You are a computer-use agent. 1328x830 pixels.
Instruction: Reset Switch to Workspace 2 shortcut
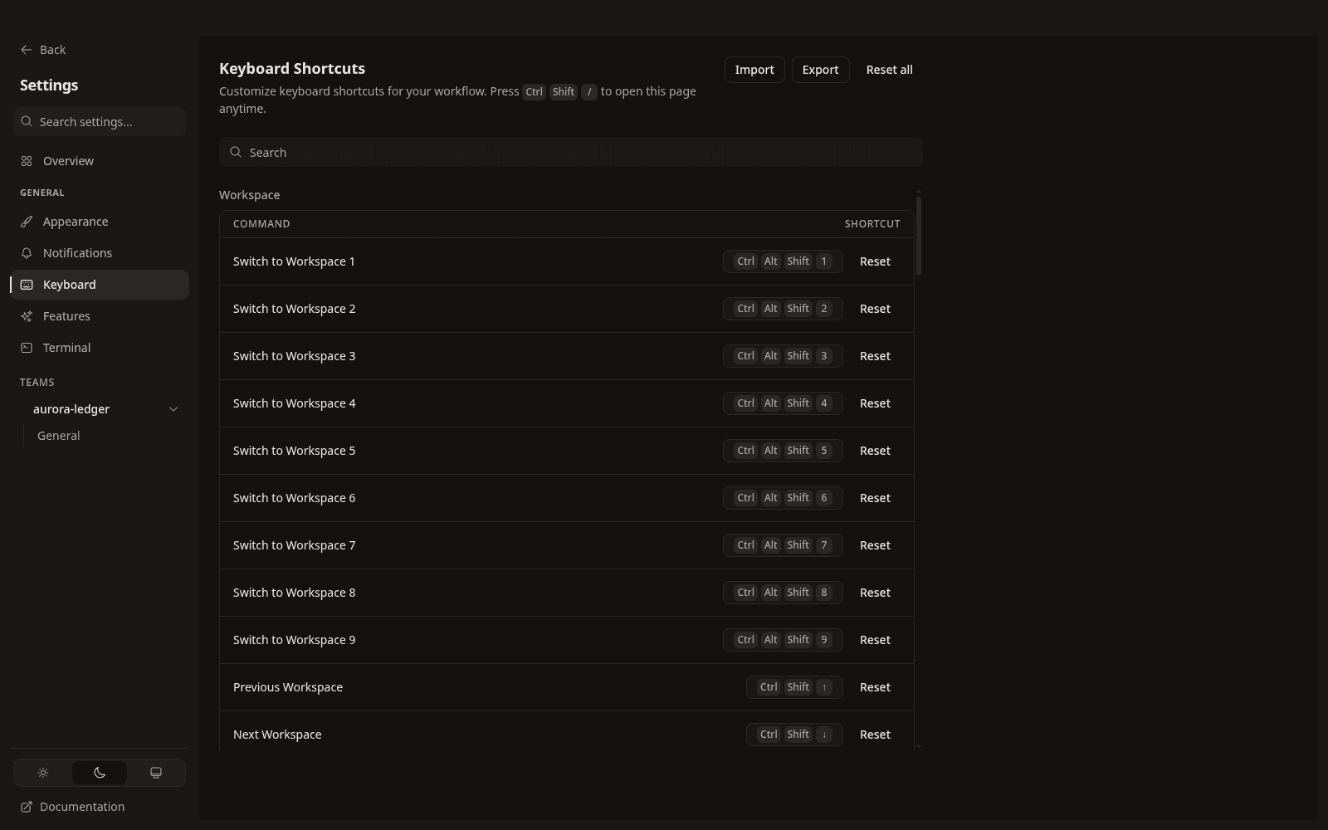(875, 309)
